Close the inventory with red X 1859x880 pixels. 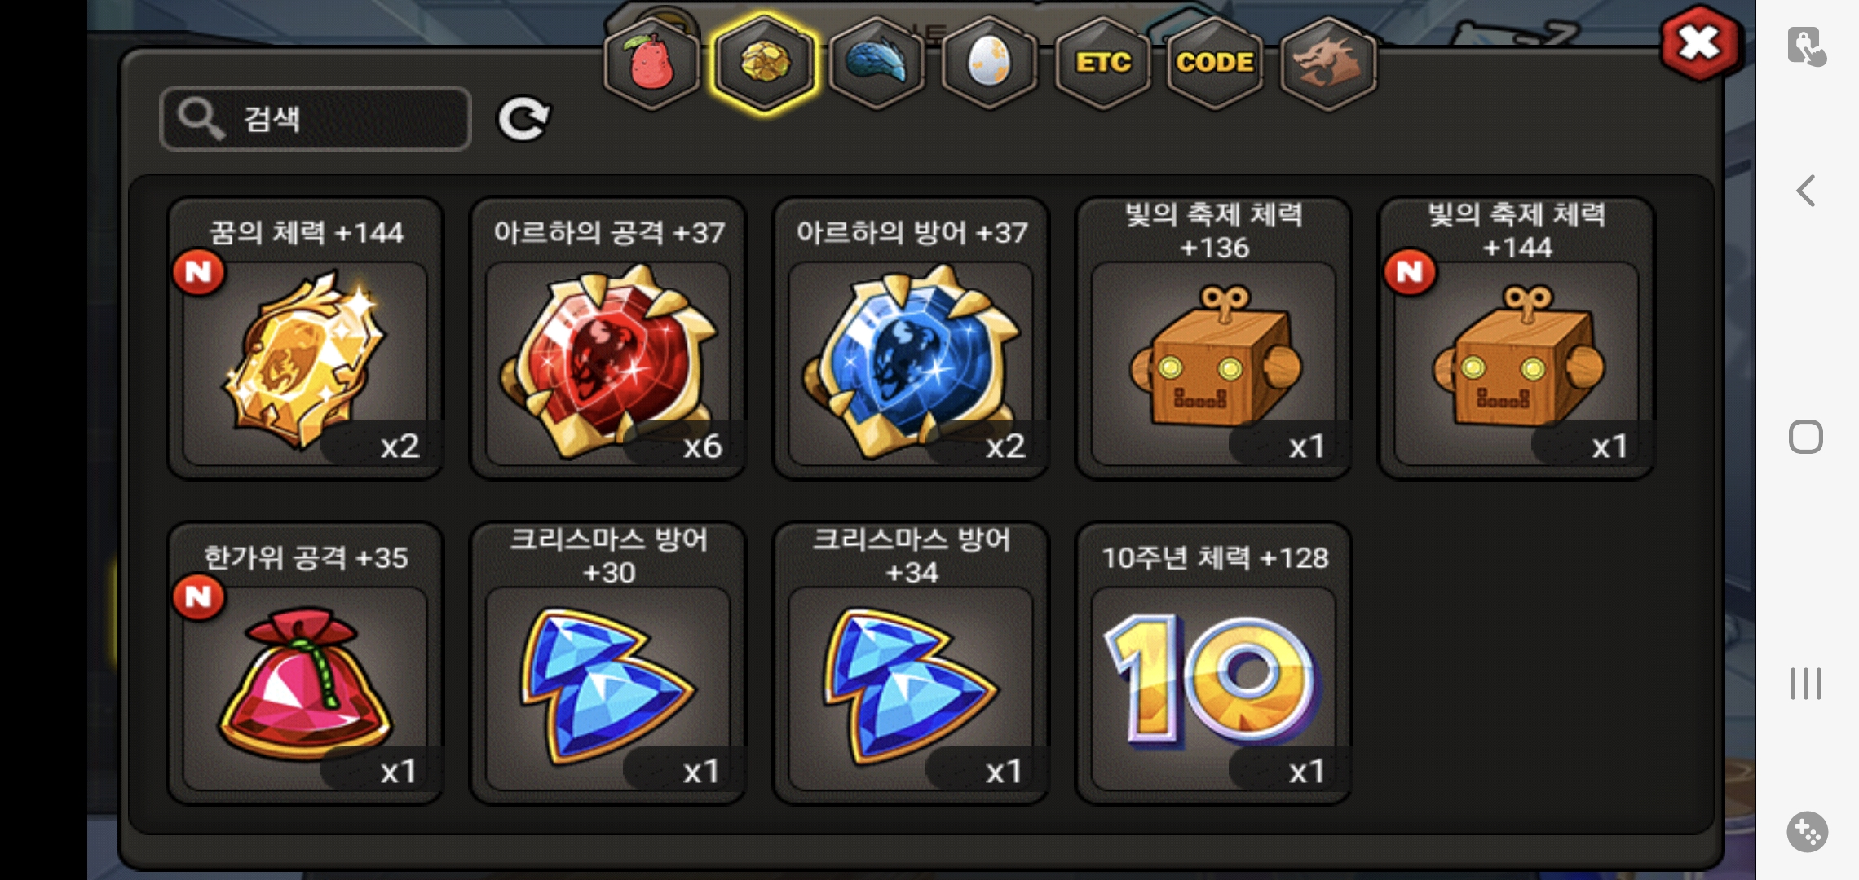pyautogui.click(x=1700, y=43)
